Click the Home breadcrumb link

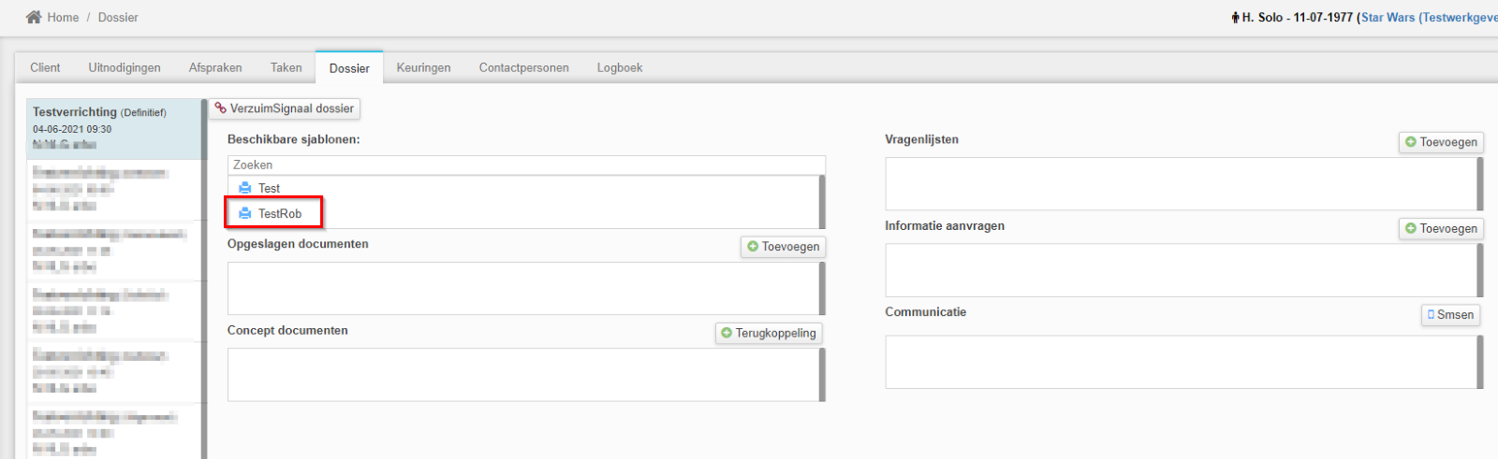[x=63, y=18]
